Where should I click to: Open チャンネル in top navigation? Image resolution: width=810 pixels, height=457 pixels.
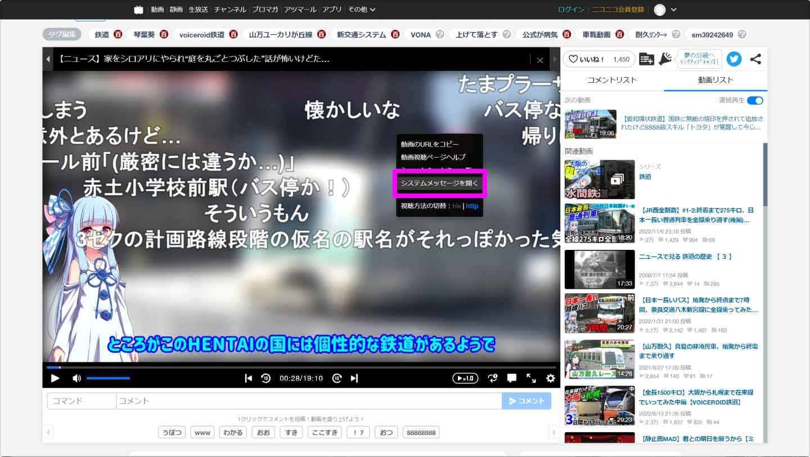pos(230,10)
